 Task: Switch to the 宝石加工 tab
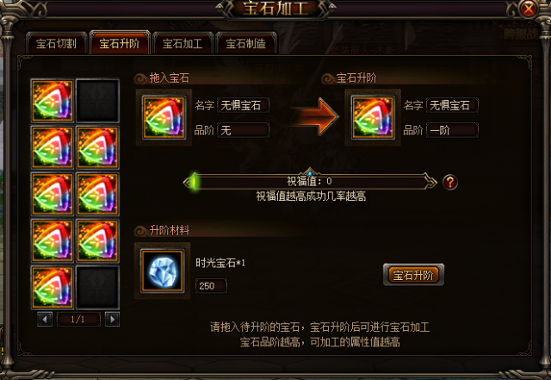[x=183, y=43]
